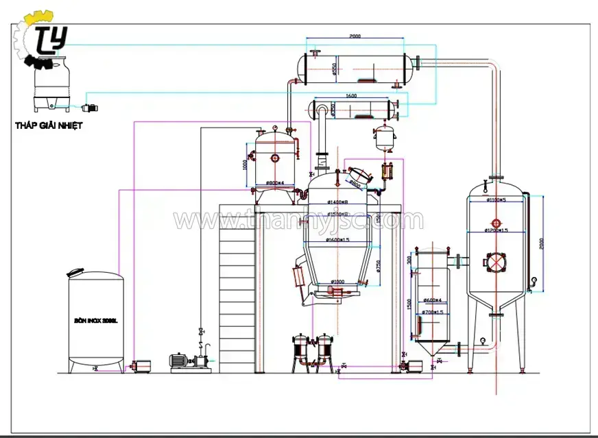Click the small tank on the platform

274,159
